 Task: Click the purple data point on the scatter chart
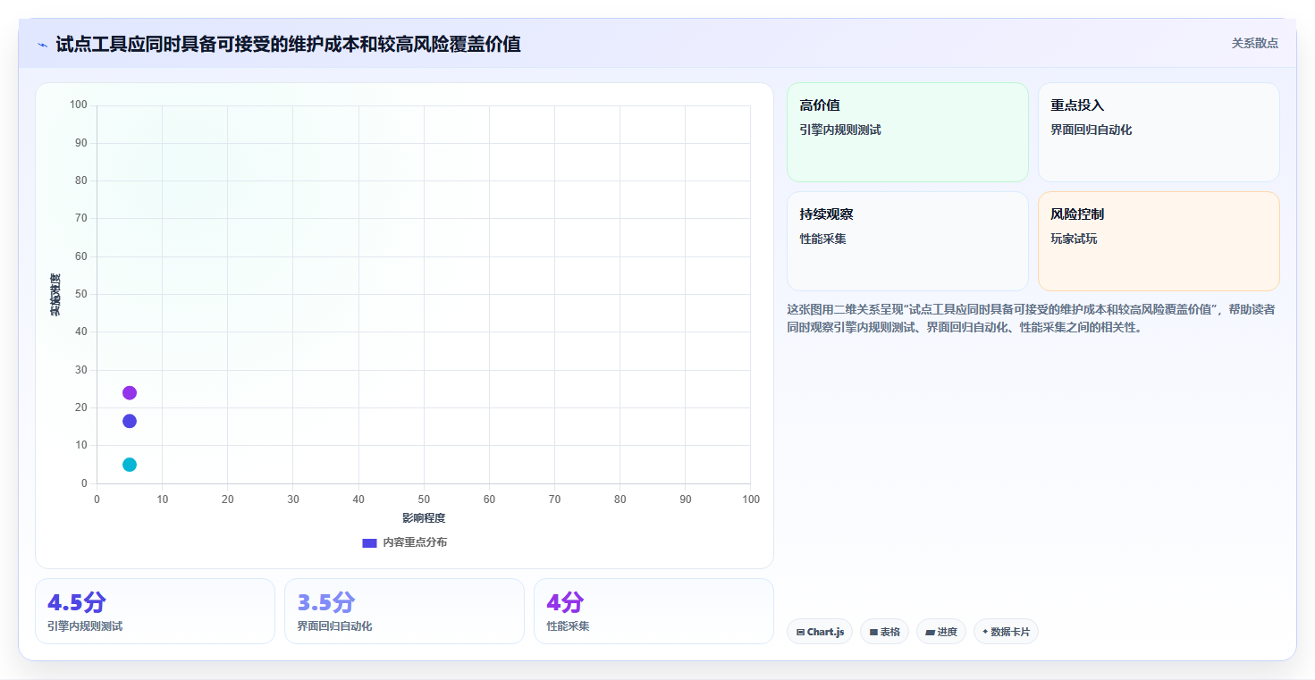(x=130, y=393)
